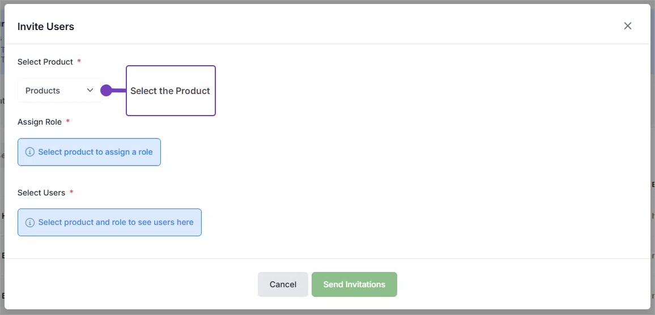Viewport: 655px width, 315px height.
Task: Click red asterisk next to Select Product
Action: tap(79, 61)
